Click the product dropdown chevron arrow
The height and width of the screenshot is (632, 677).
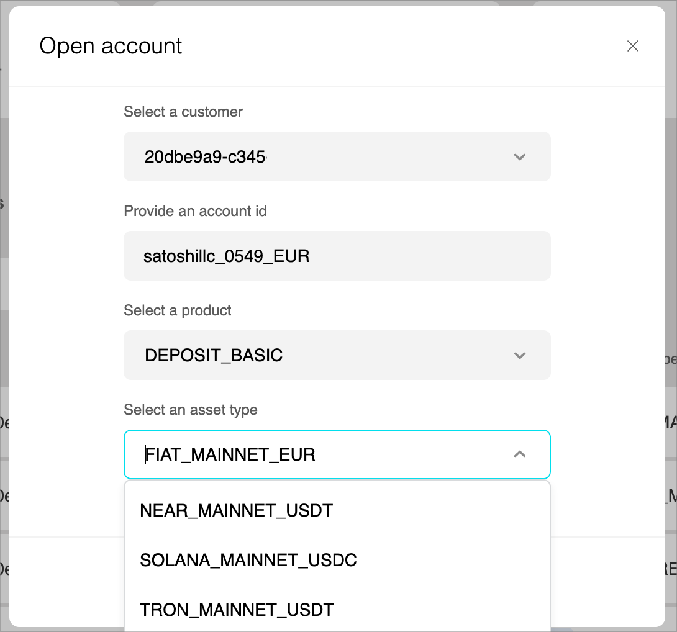point(520,356)
